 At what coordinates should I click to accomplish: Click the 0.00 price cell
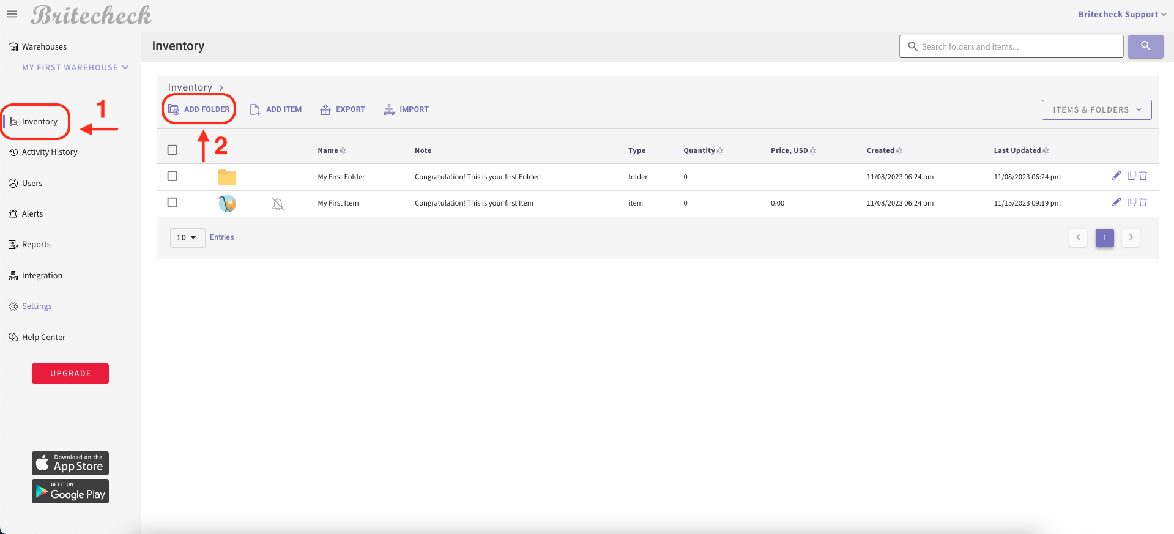[x=778, y=203]
